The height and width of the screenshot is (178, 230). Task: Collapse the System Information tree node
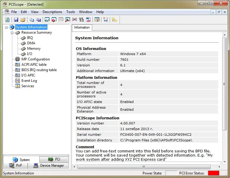[6, 27]
